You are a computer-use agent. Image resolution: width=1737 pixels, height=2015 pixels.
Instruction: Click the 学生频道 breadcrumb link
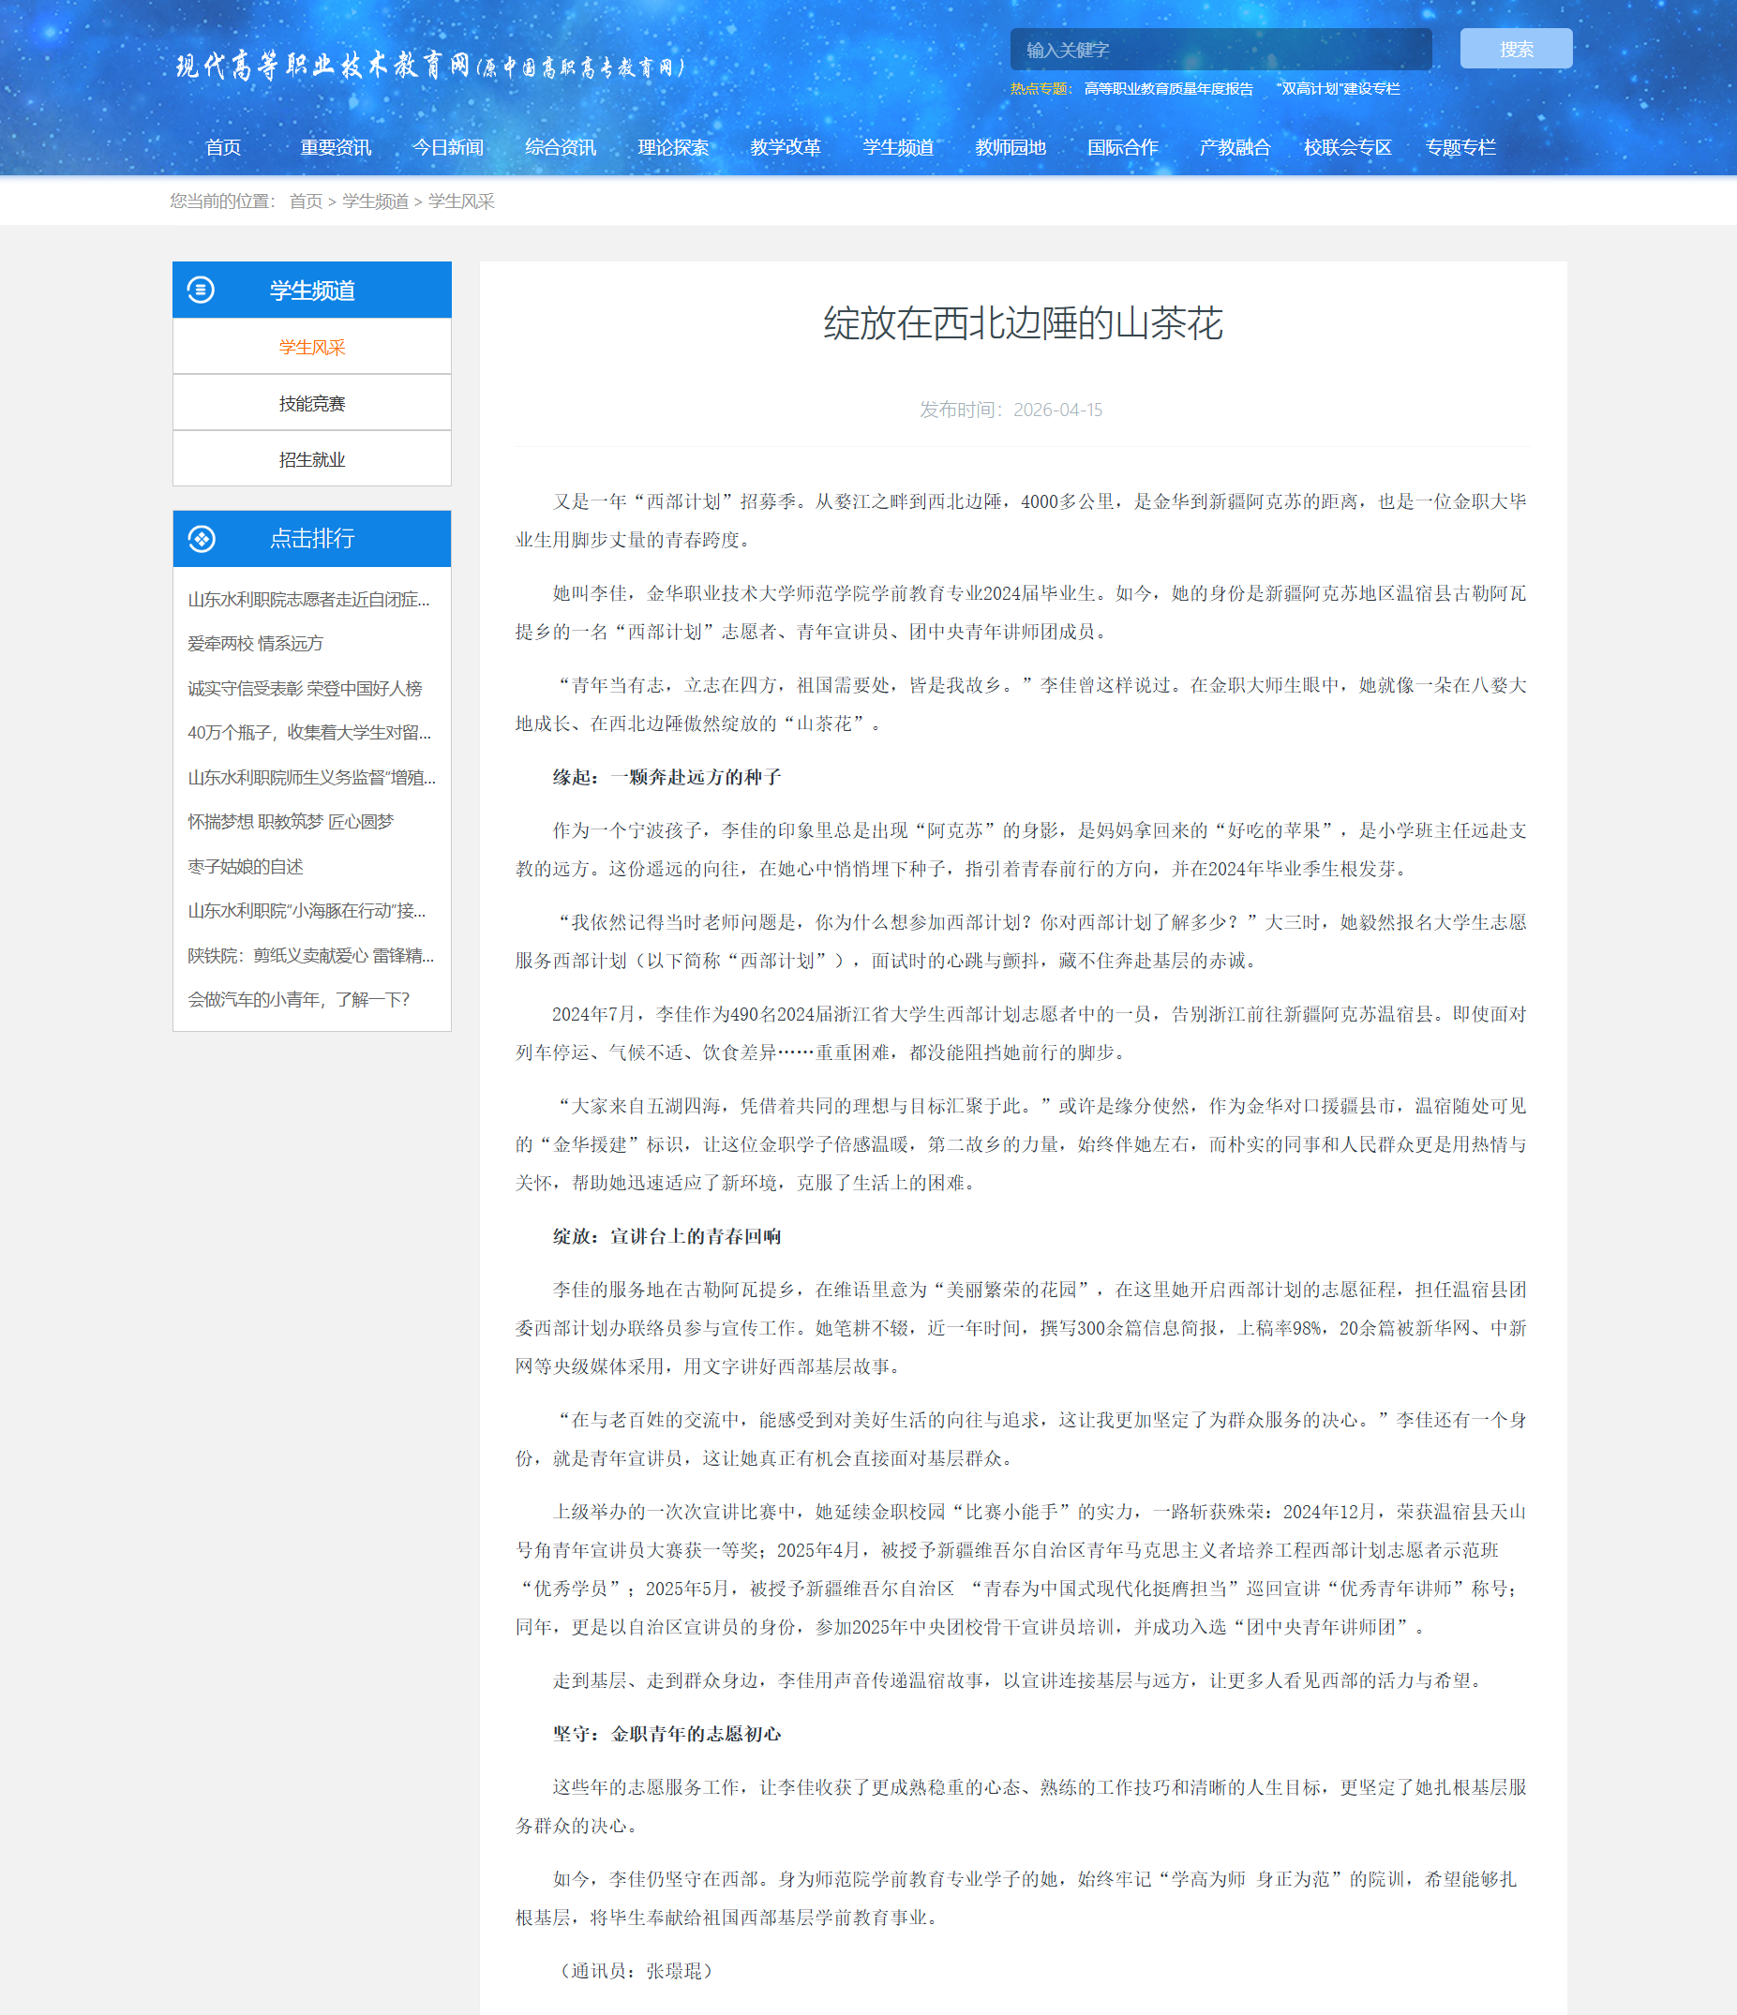click(x=374, y=201)
